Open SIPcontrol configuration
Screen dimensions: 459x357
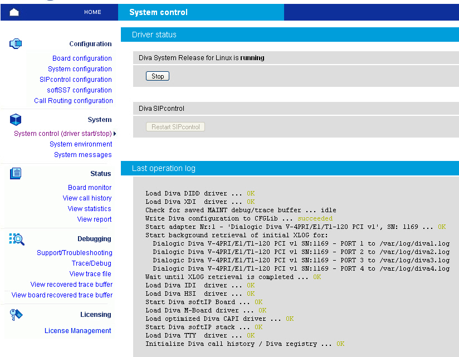(76, 80)
